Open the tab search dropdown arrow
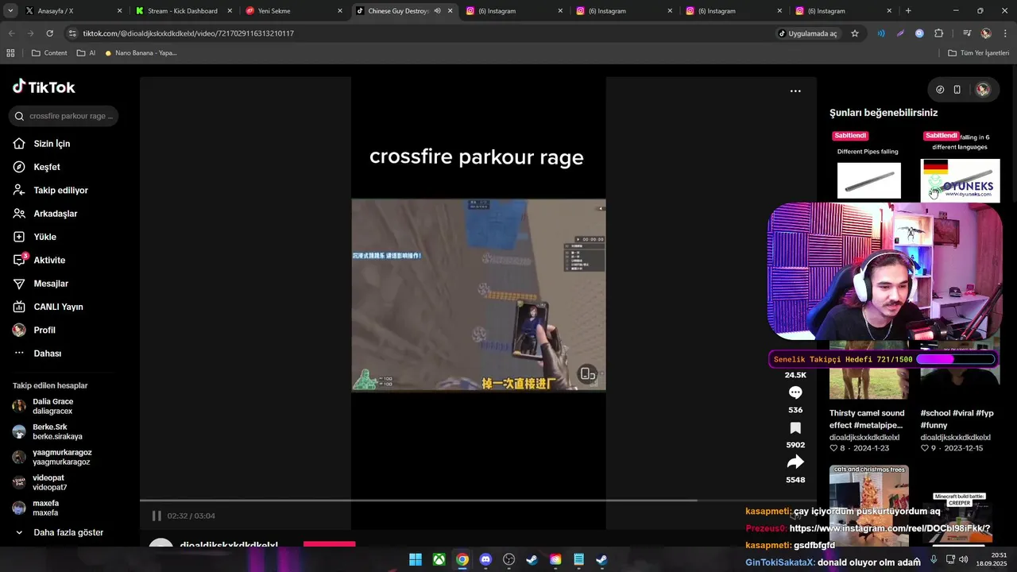The height and width of the screenshot is (572, 1017). click(x=10, y=11)
